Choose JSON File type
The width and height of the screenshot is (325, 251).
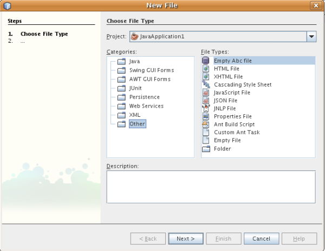coord(225,101)
